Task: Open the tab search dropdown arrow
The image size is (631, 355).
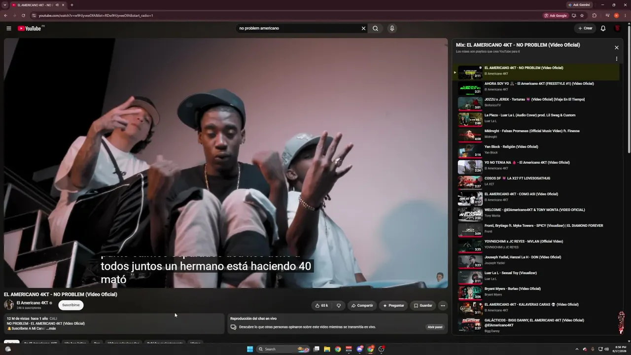Action: click(4, 5)
